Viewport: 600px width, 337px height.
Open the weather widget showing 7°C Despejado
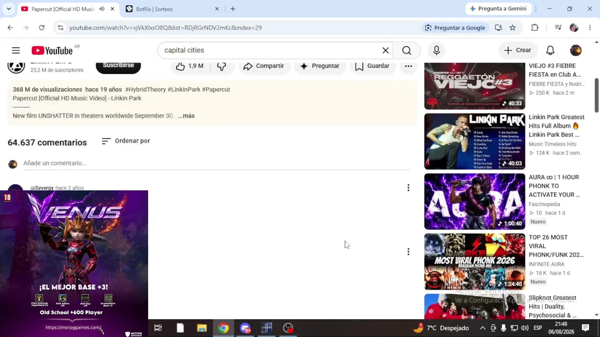click(x=441, y=328)
